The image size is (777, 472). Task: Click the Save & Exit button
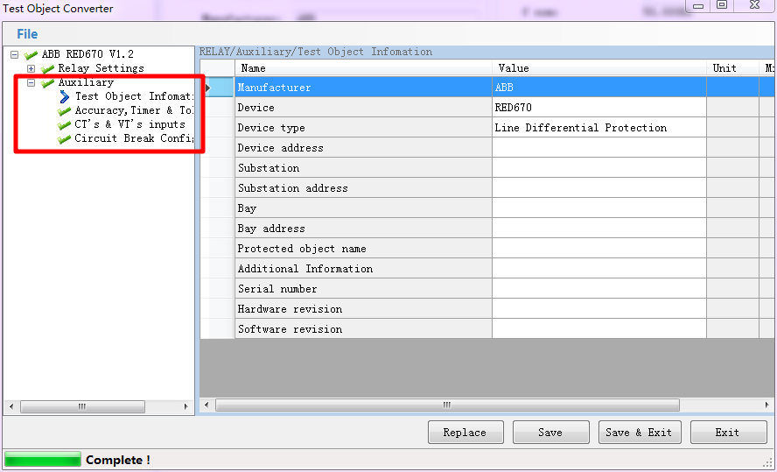point(640,433)
